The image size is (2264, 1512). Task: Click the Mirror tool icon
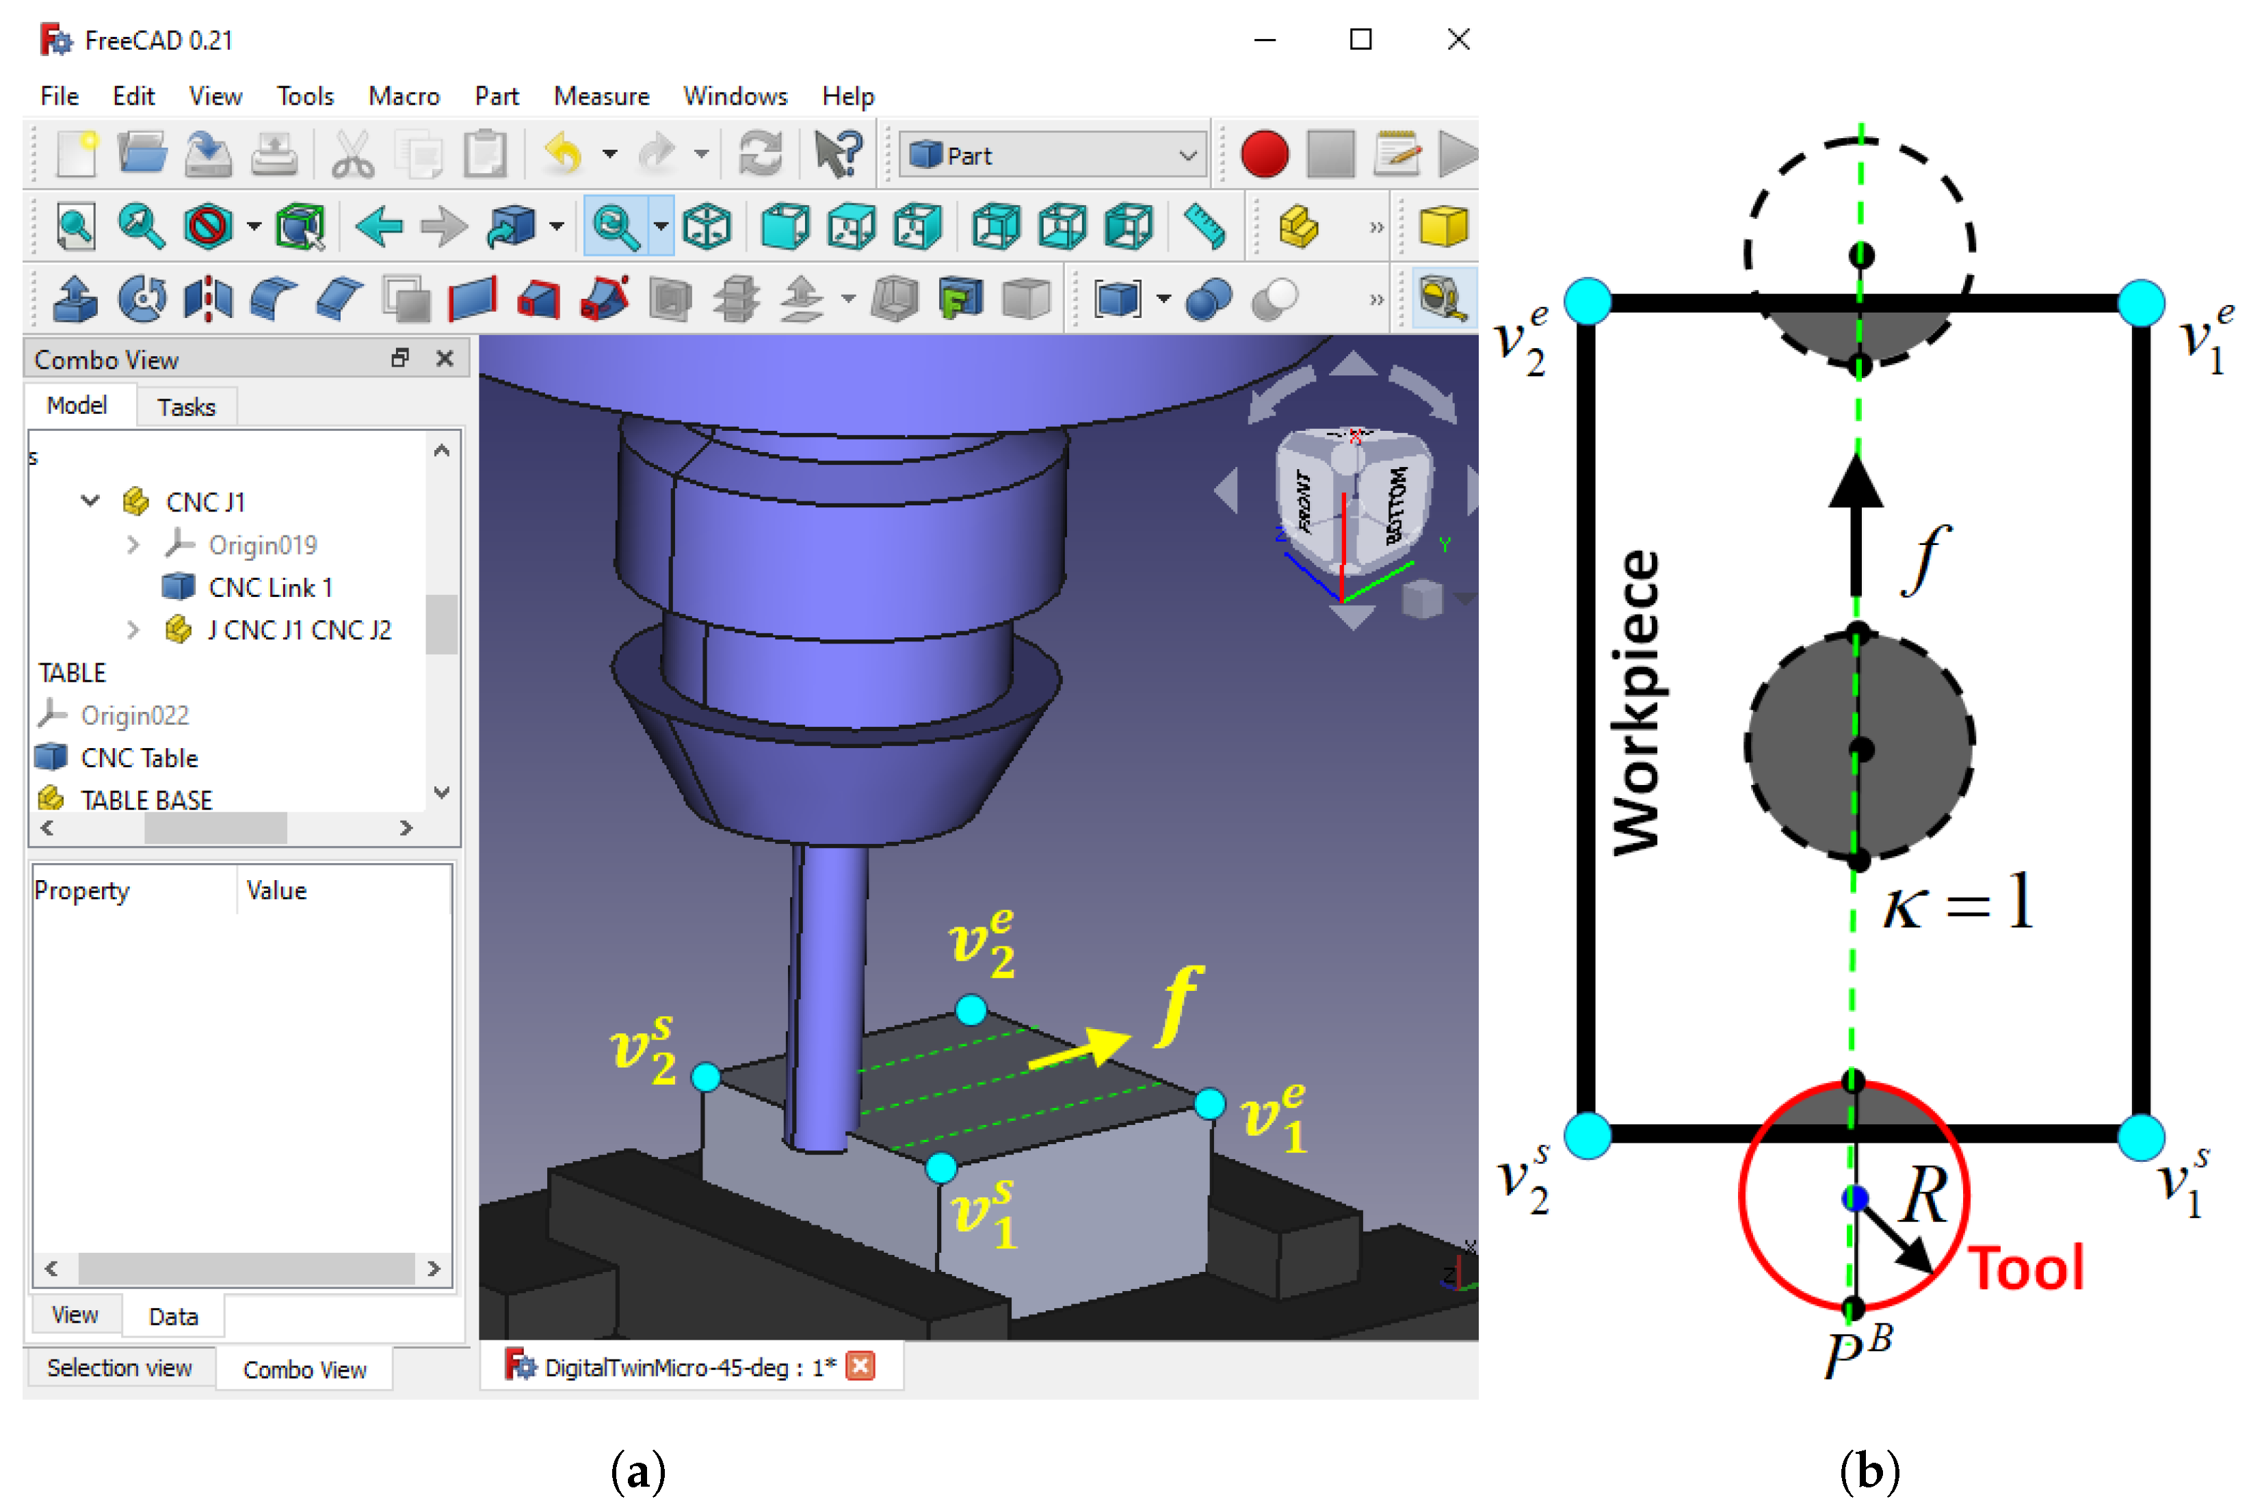click(x=207, y=299)
